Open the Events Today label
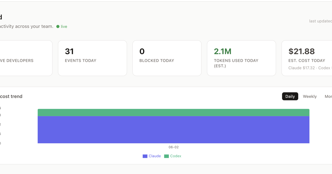Screen dimensions: 332x174 click(81, 60)
